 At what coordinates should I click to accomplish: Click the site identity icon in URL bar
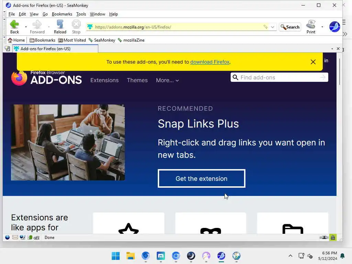90,27
